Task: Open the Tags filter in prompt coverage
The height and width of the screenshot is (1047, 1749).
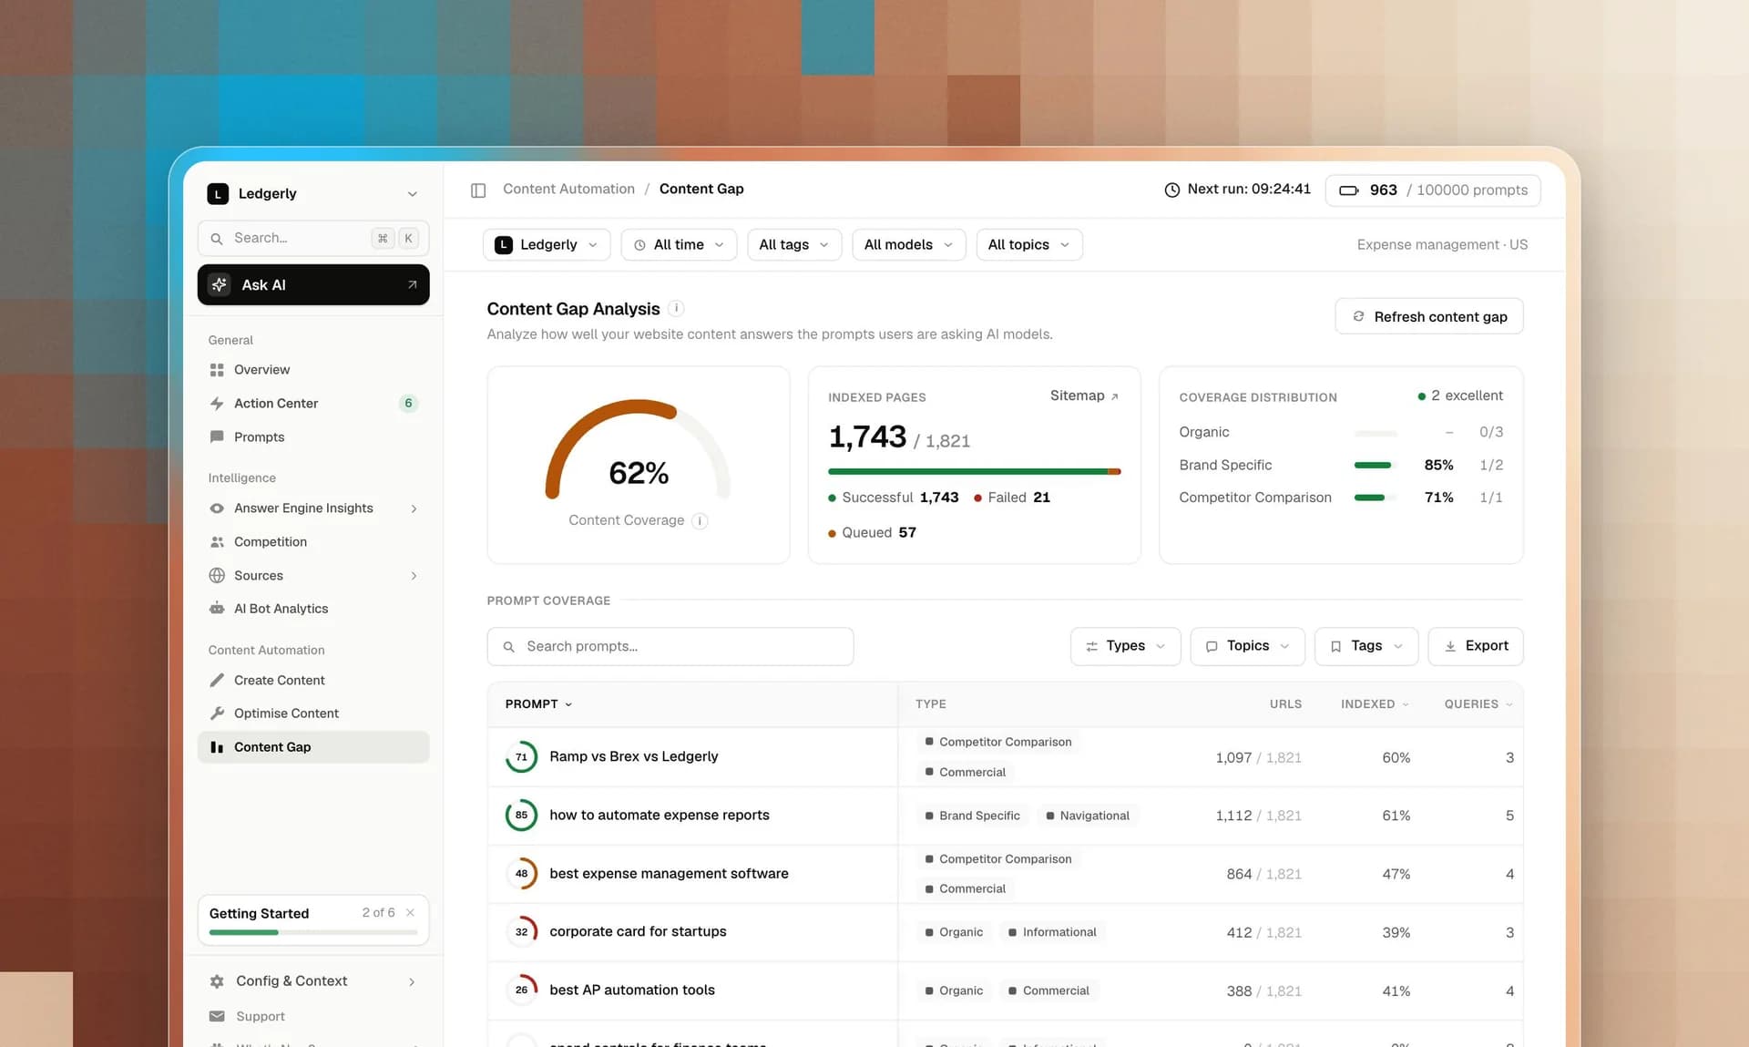Action: pos(1366,646)
